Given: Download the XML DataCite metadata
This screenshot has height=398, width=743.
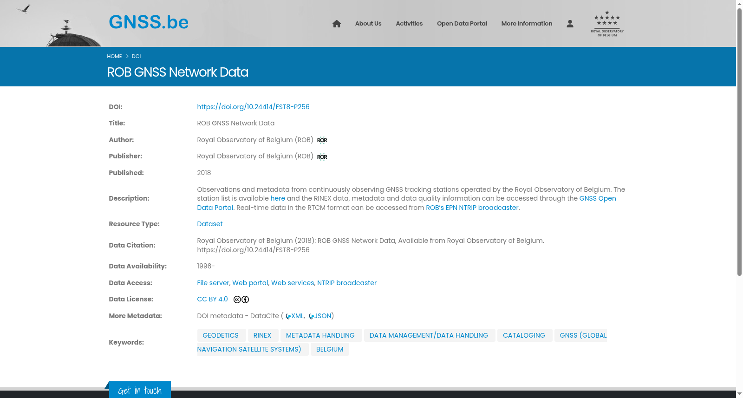Looking at the screenshot, I should coord(298,316).
